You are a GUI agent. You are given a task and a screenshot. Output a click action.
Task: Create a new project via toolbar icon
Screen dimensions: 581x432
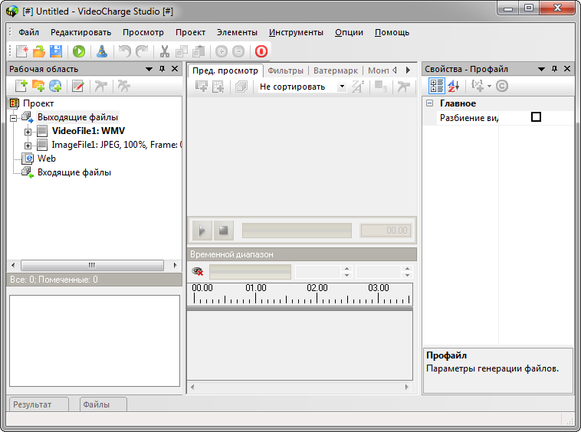click(x=21, y=51)
